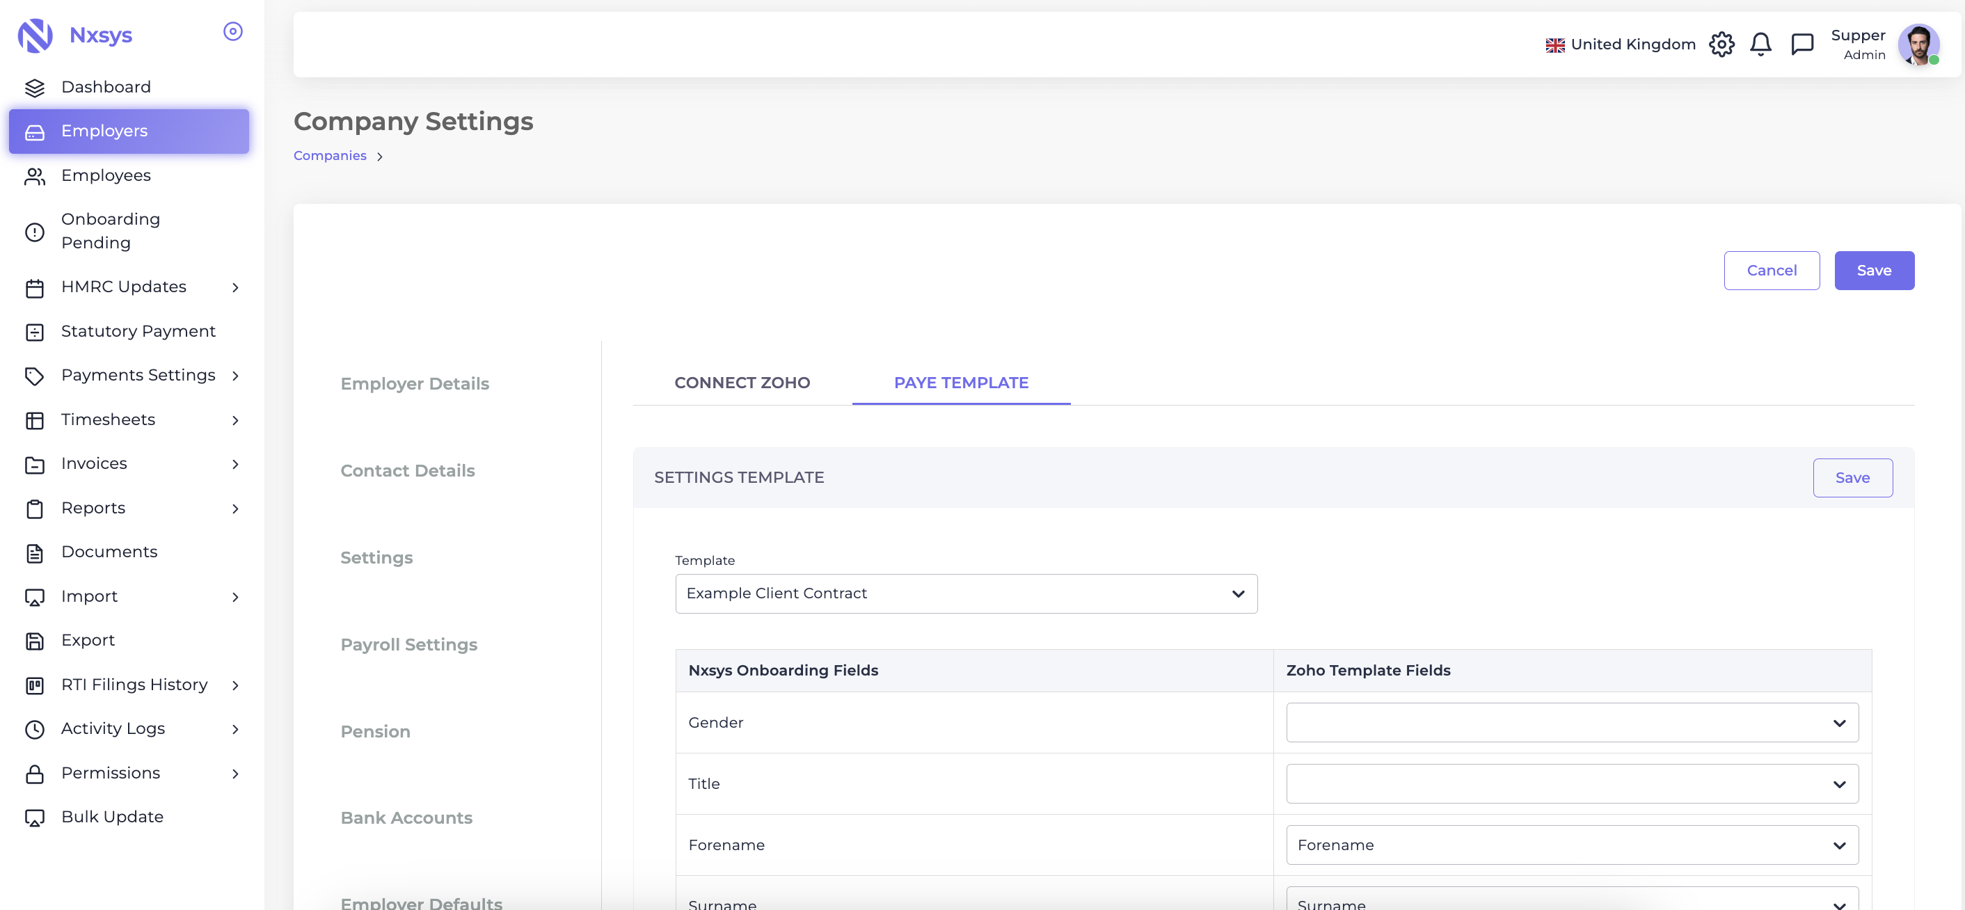Open the Template dropdown

[x=966, y=593]
